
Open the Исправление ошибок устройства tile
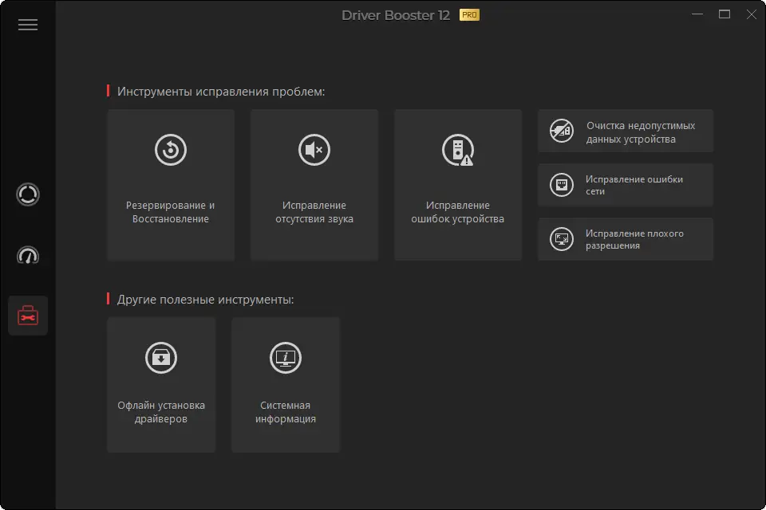point(457,183)
